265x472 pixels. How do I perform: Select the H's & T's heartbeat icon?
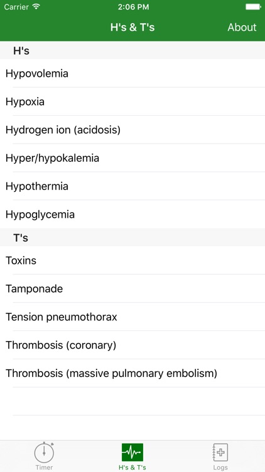[x=132, y=452]
